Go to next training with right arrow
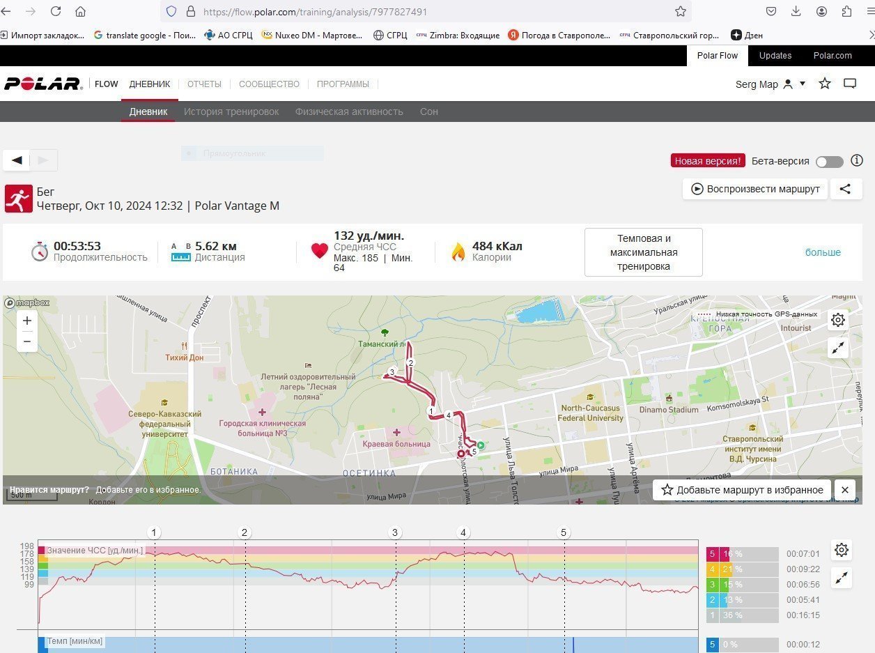 [43, 160]
